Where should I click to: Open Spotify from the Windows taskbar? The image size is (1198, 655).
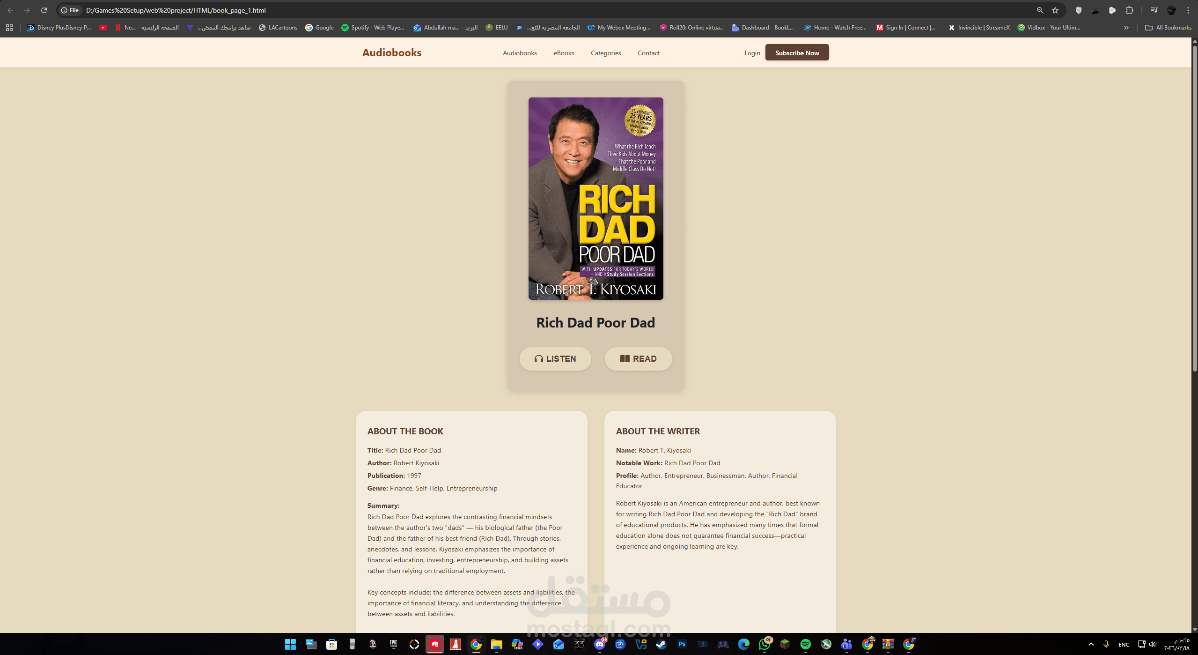[805, 644]
